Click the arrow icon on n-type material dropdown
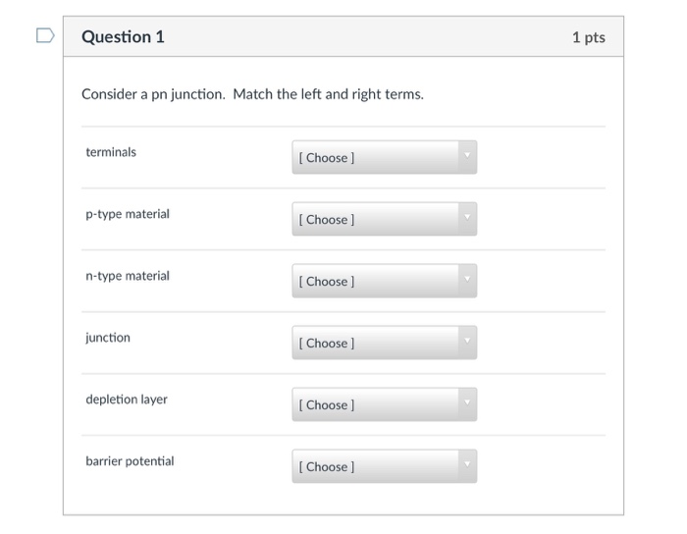 click(x=467, y=279)
